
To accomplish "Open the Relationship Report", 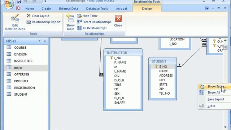I will click(x=43, y=22).
